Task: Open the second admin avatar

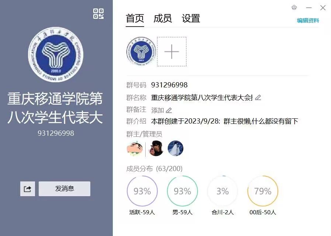Action: (x=156, y=148)
